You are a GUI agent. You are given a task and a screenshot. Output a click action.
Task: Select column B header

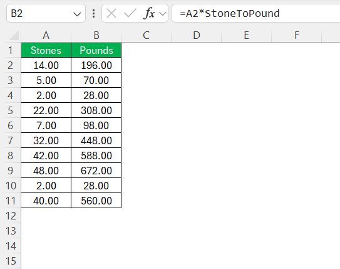pyautogui.click(x=96, y=35)
